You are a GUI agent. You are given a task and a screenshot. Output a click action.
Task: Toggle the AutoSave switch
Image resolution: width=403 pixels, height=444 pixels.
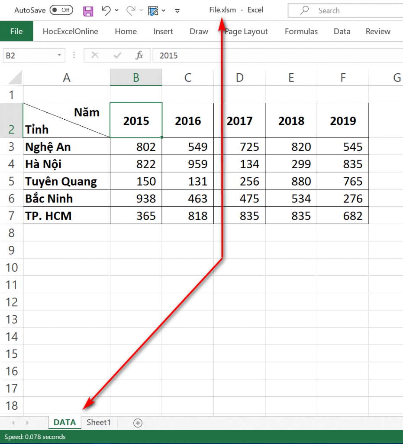(x=61, y=10)
